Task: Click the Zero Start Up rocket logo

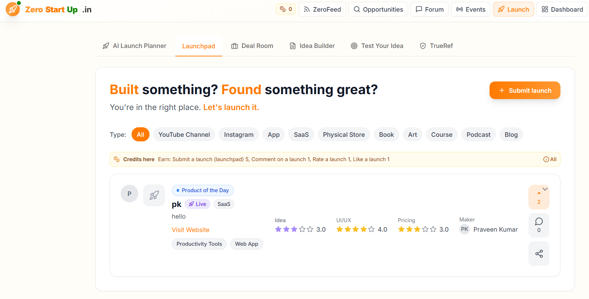Action: (x=13, y=9)
